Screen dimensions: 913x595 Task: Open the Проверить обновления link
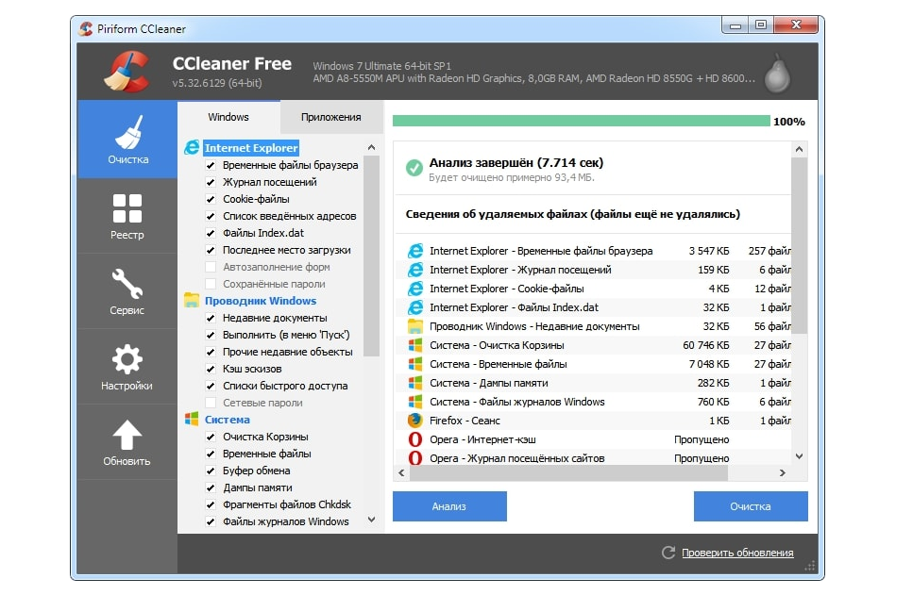pos(737,553)
